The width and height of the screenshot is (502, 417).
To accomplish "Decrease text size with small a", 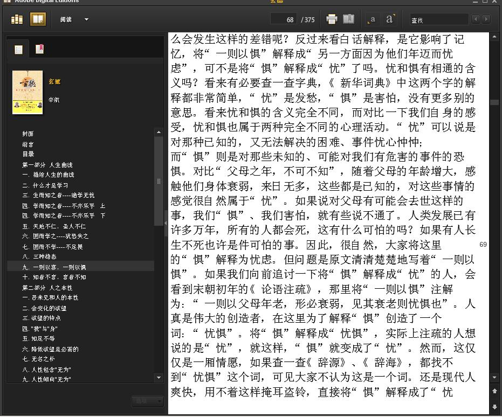I will click(x=372, y=20).
